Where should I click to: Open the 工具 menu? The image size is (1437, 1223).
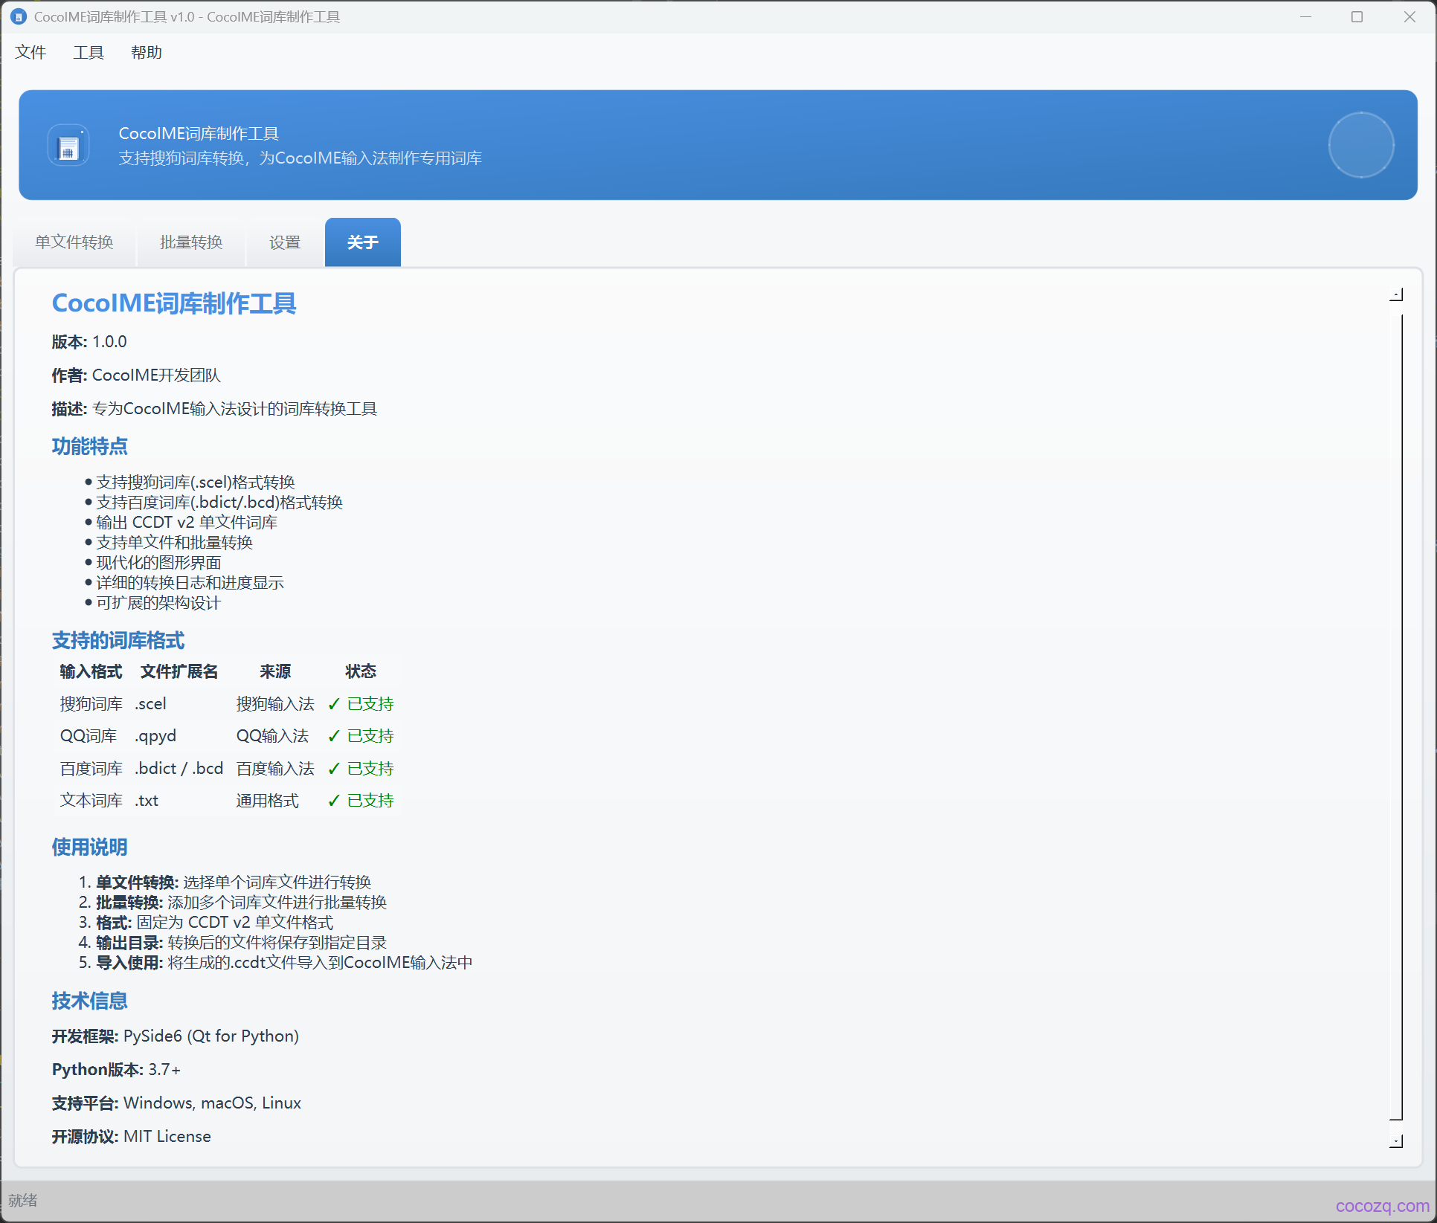click(x=89, y=52)
